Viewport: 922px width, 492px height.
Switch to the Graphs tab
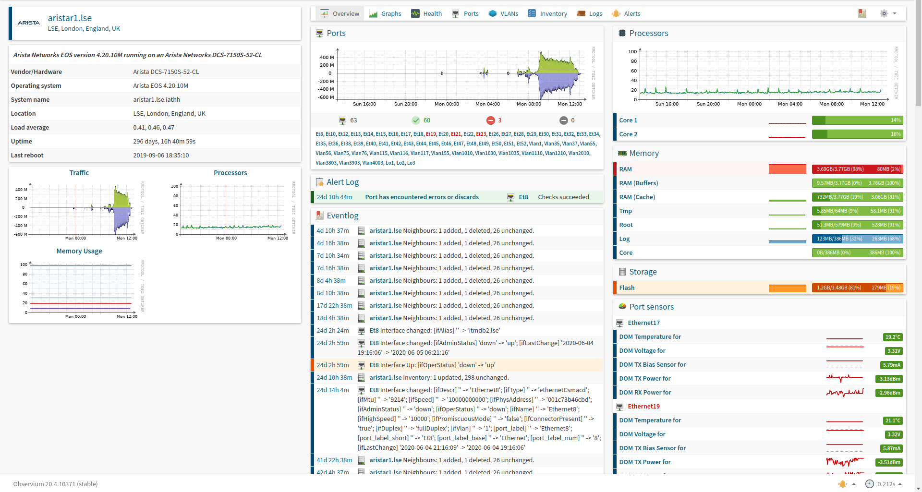(x=385, y=13)
